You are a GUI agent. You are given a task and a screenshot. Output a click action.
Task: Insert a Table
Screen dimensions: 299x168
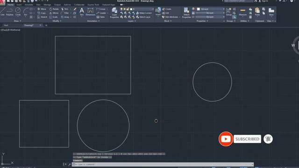click(101, 17)
